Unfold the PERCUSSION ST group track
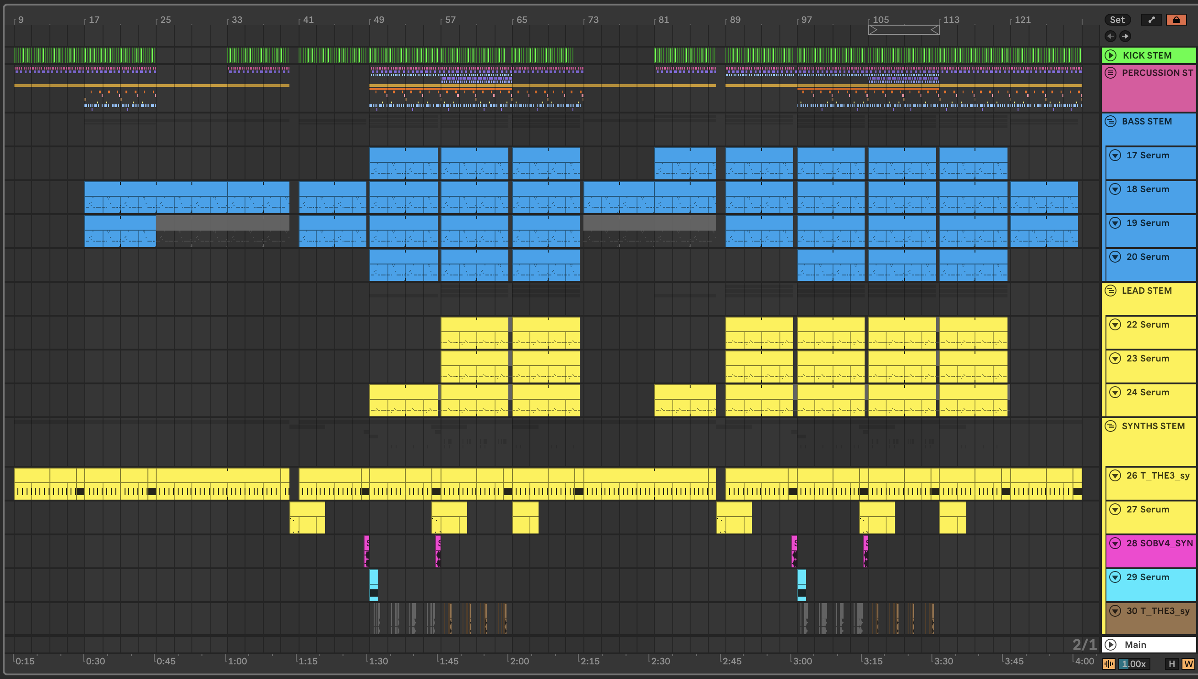Screen dimensions: 1198x679 (1111, 73)
